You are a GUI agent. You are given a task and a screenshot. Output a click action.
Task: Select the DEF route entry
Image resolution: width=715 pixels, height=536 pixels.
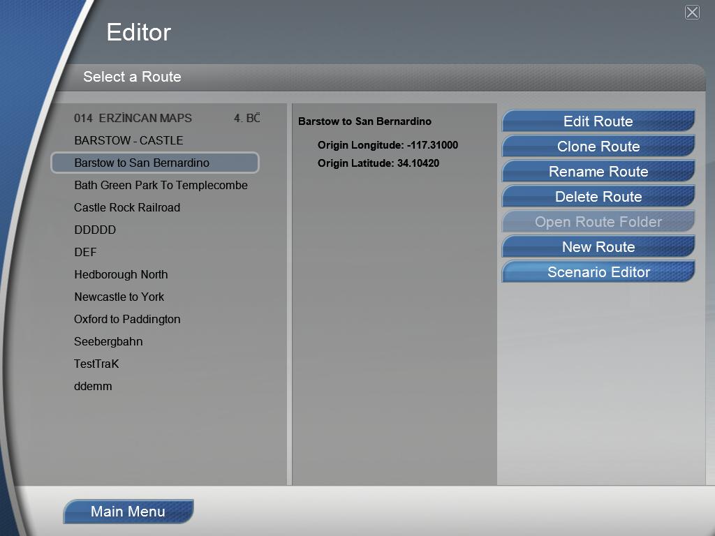[155, 252]
